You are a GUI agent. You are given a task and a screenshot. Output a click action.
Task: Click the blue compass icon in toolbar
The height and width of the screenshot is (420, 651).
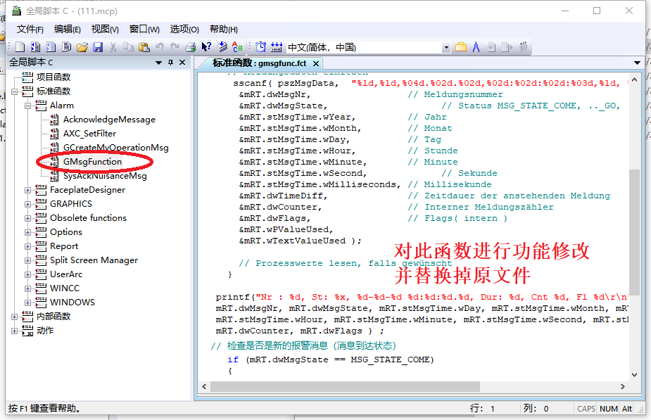476,47
